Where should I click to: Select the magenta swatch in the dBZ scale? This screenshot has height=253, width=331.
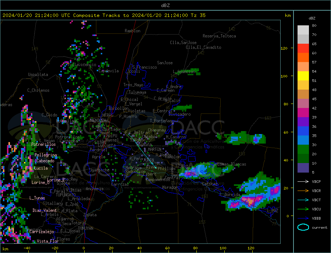303,113
